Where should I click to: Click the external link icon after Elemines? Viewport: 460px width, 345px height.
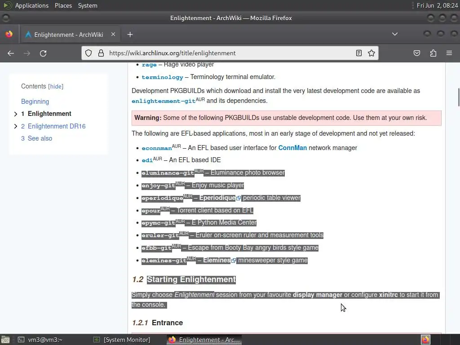(x=234, y=261)
